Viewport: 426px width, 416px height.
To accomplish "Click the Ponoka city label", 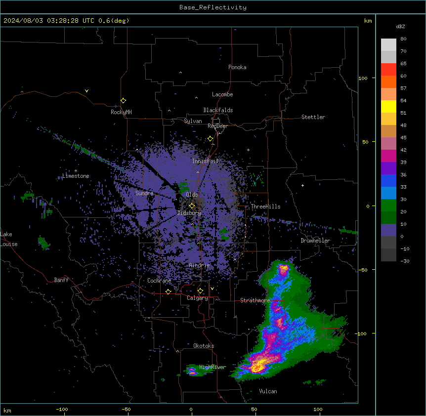I will [237, 67].
